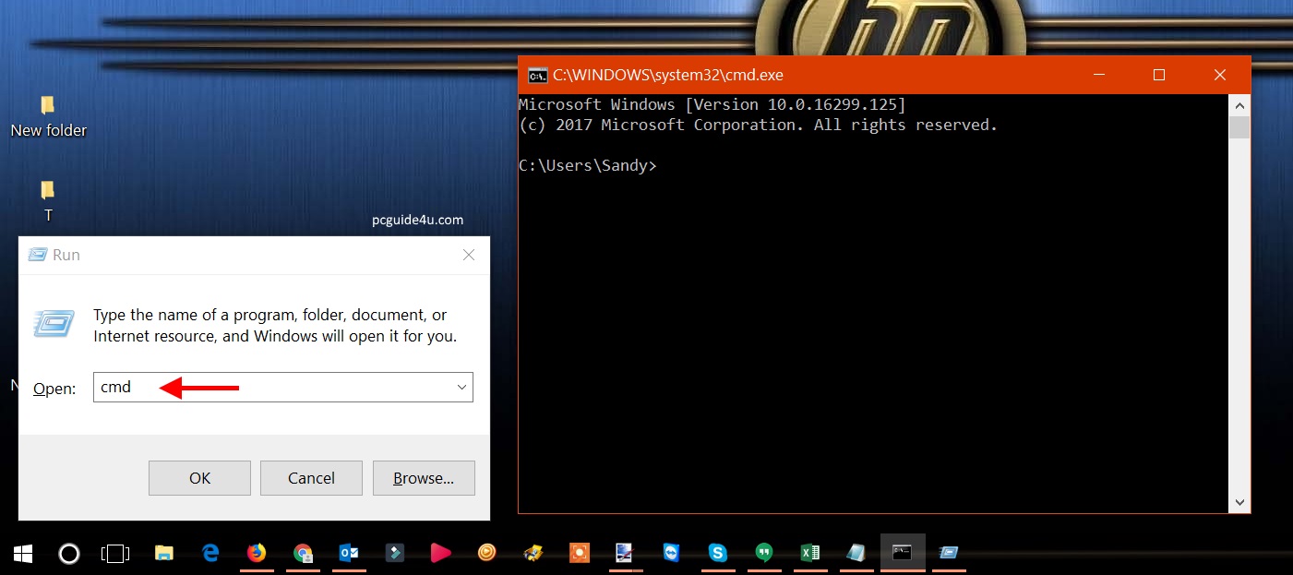
Task: Open Outlook from the taskbar
Action: click(349, 553)
